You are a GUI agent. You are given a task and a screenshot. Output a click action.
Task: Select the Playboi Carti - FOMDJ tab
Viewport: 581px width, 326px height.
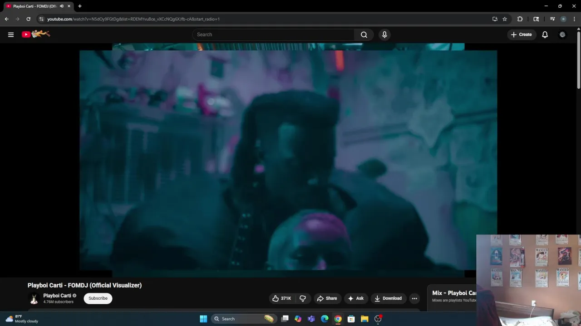click(x=34, y=6)
